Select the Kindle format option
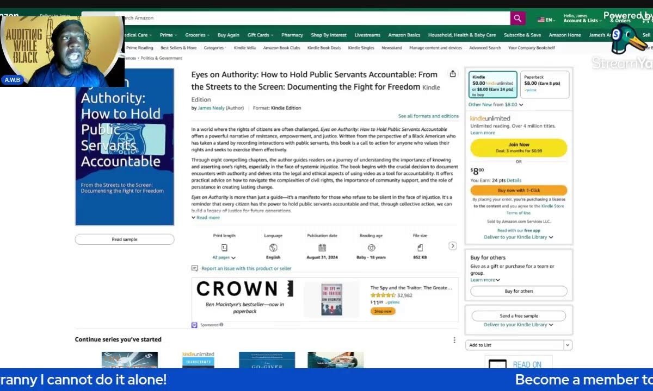This screenshot has height=391, width=653. pos(493,85)
